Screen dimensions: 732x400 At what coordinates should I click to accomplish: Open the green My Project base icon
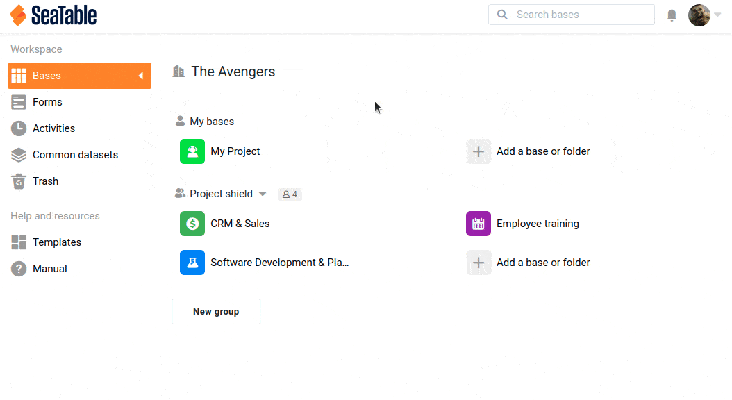(192, 151)
